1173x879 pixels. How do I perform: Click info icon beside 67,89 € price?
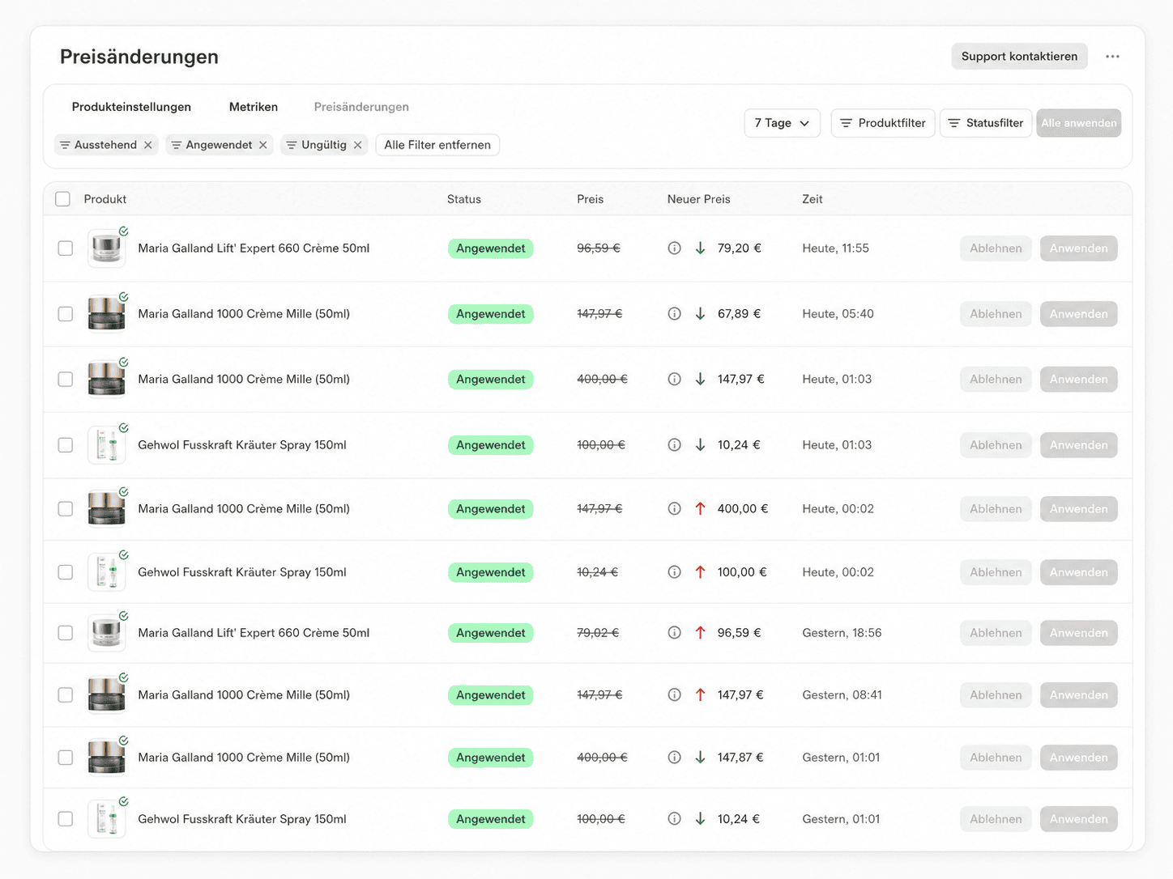674,314
